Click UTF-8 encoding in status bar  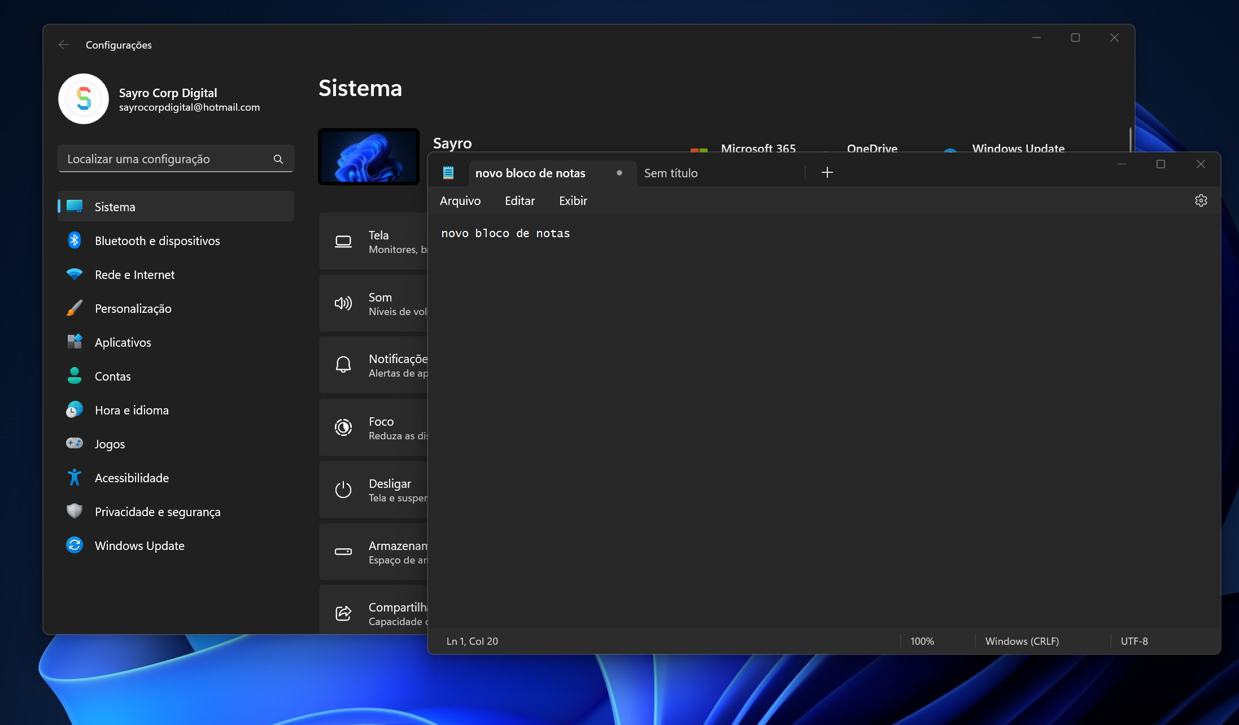pos(1134,641)
